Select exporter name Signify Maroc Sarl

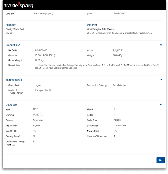[x=15, y=29]
